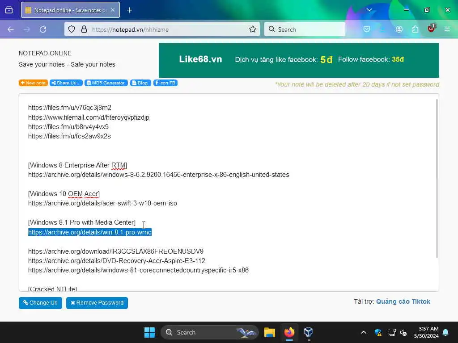458x343 pixels.
Task: Open uBlock Origin extension icon
Action: click(x=431, y=29)
